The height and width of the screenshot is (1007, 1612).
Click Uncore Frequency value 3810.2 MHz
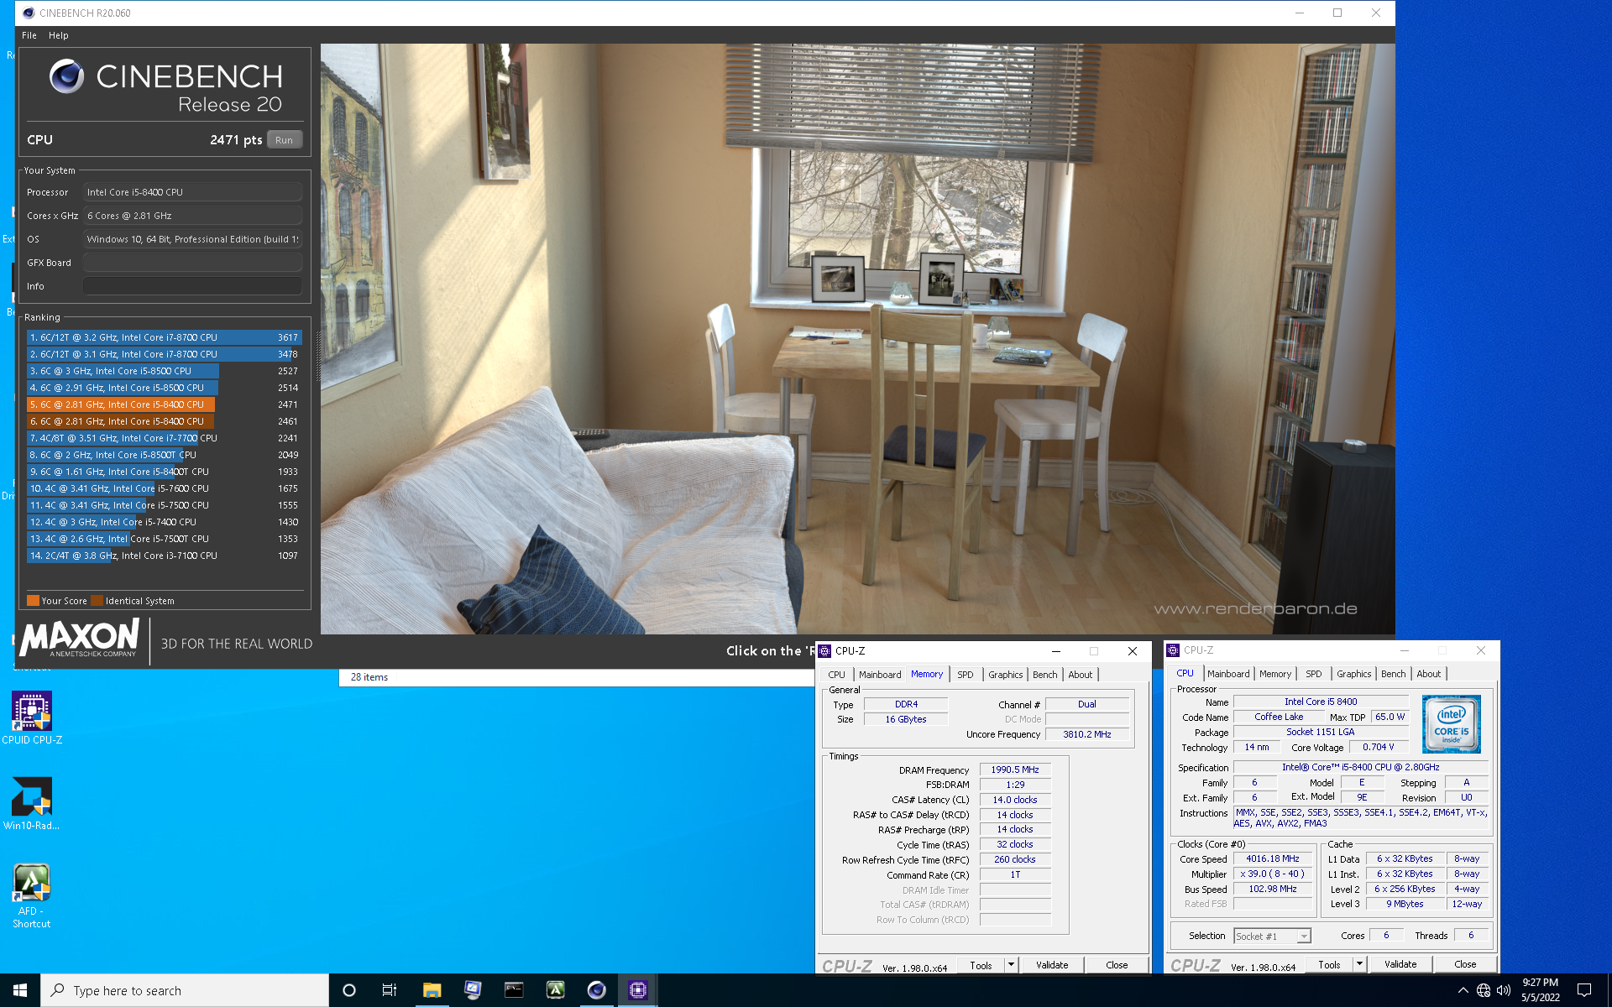1087,734
